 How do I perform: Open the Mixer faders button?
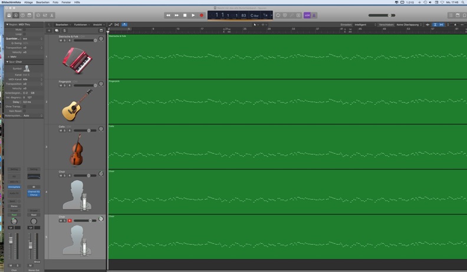45,15
